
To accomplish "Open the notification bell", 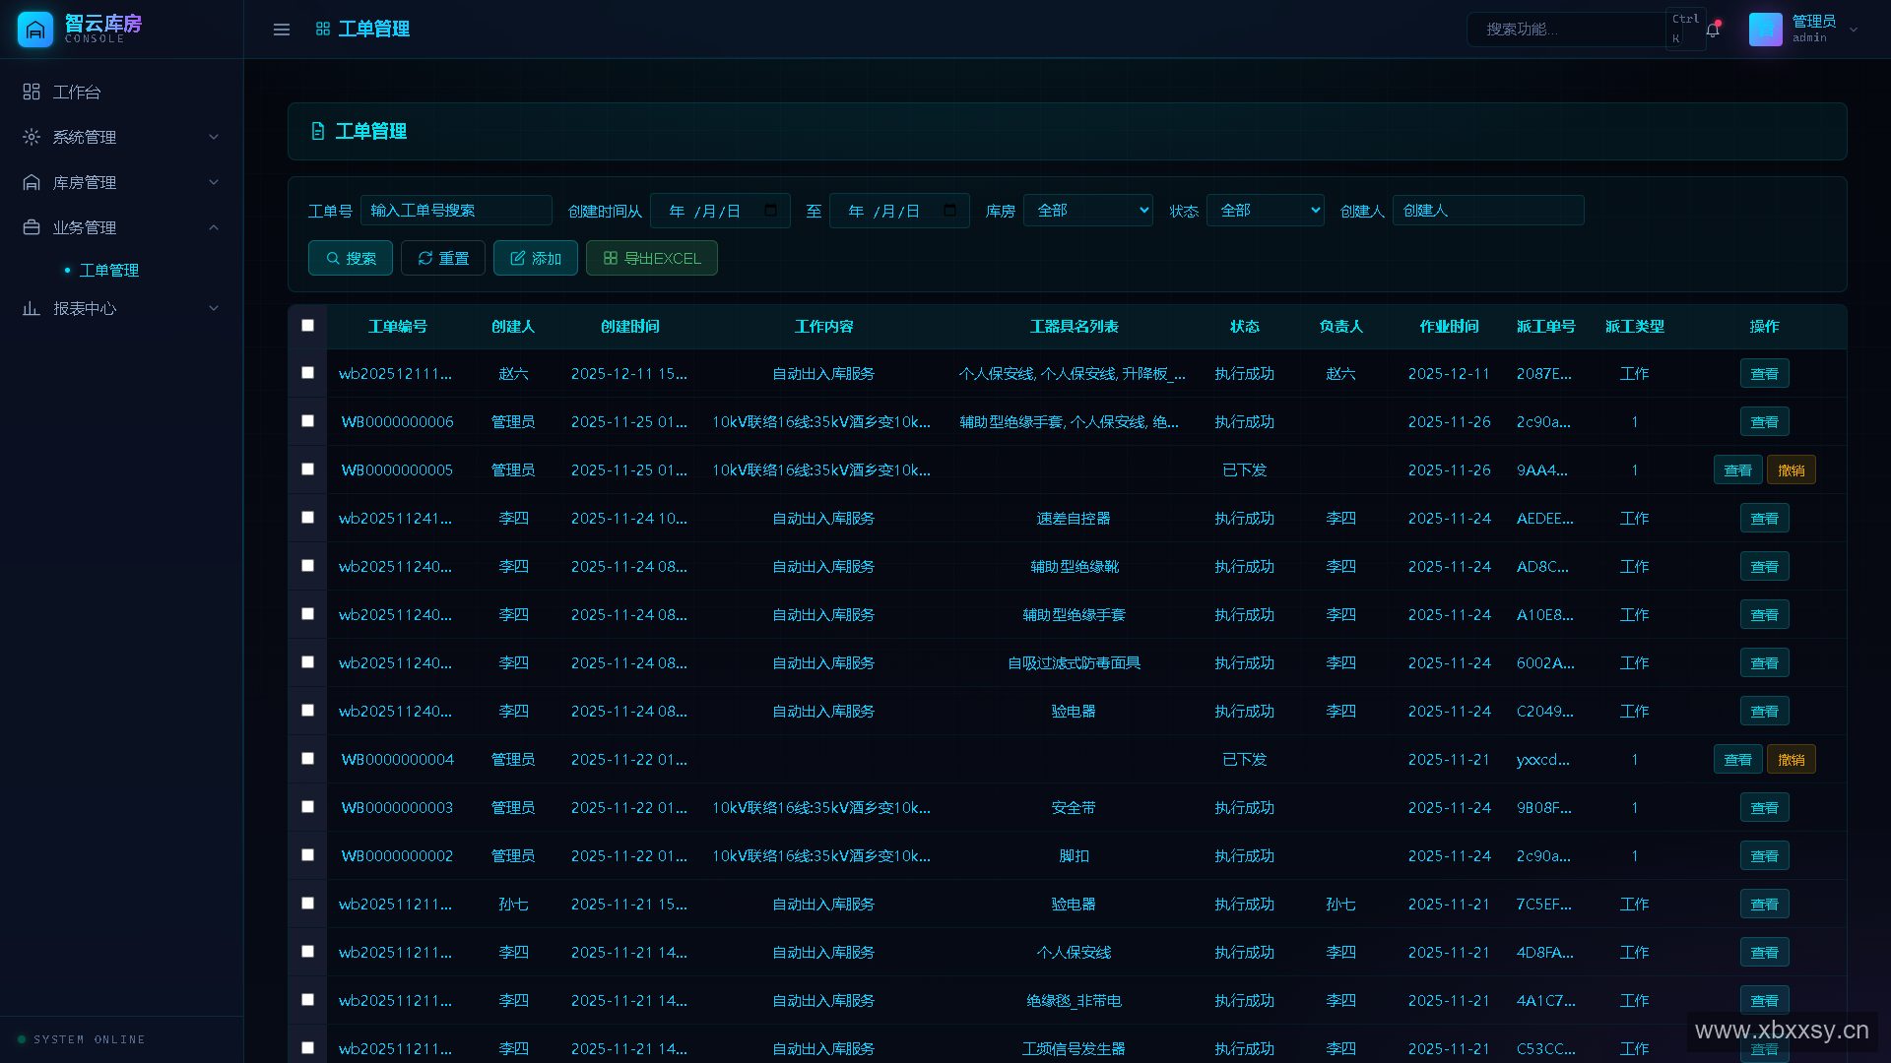I will [x=1713, y=30].
